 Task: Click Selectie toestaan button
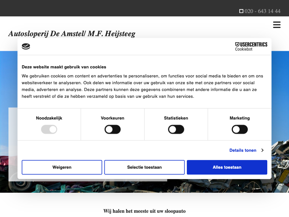coord(144,167)
